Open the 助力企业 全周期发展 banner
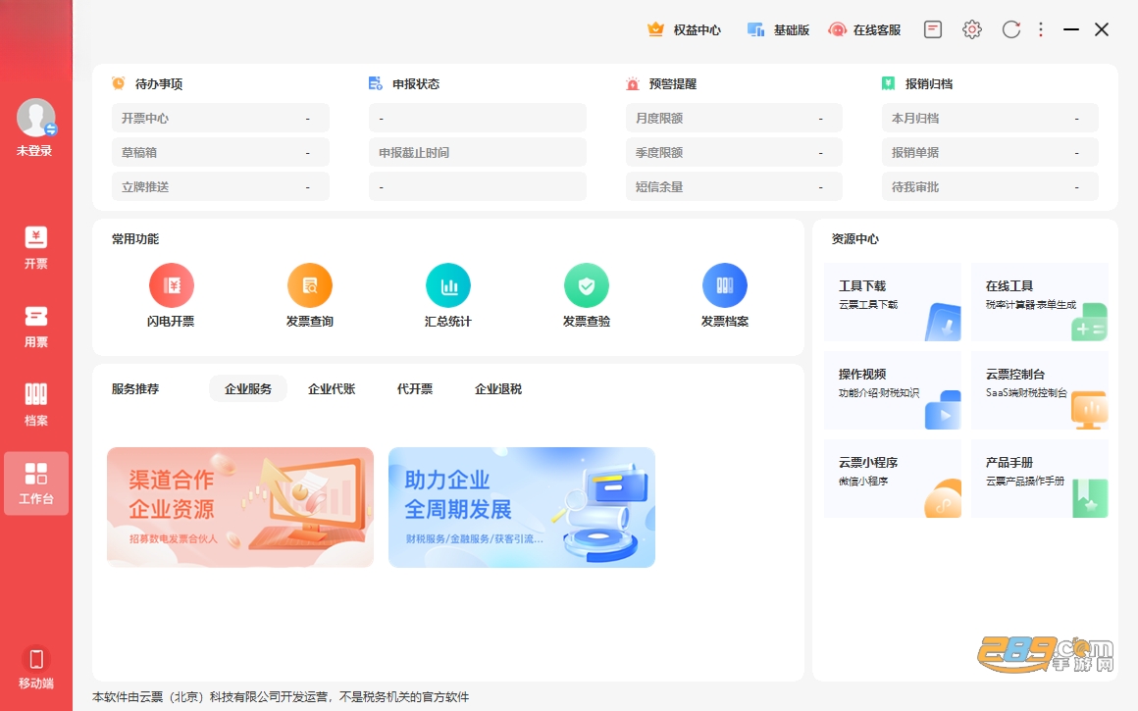The width and height of the screenshot is (1138, 711). click(x=522, y=507)
